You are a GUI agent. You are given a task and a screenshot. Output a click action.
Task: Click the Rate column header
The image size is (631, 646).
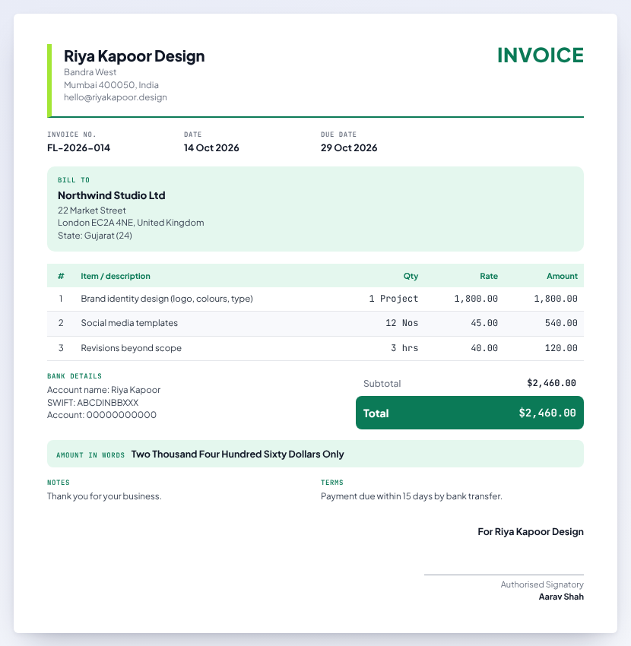[489, 276]
